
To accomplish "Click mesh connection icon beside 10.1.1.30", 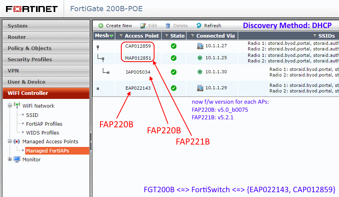I will pyautogui.click(x=200, y=72).
